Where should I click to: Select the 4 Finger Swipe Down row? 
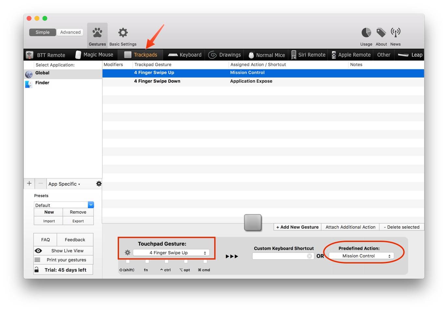(263, 81)
